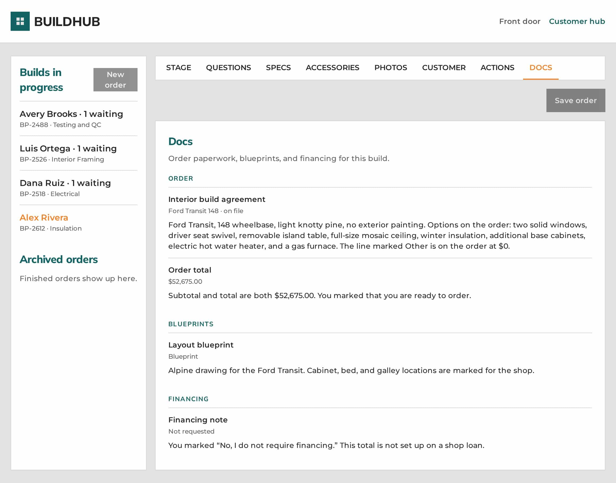This screenshot has width=616, height=483.
Task: Switch to the Questions tab
Action: pos(228,67)
